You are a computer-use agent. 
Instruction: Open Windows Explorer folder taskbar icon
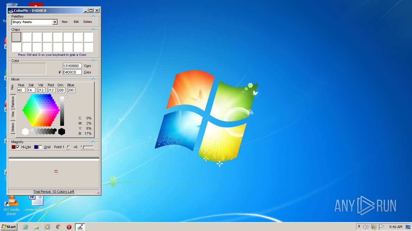[x=36, y=227]
